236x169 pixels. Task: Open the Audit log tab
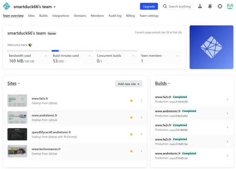coord(115,16)
